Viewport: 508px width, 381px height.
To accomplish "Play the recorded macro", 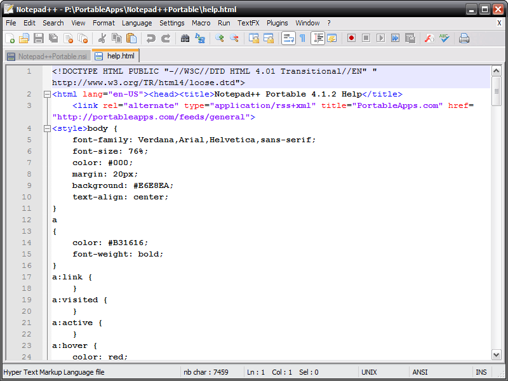I will 380,38.
